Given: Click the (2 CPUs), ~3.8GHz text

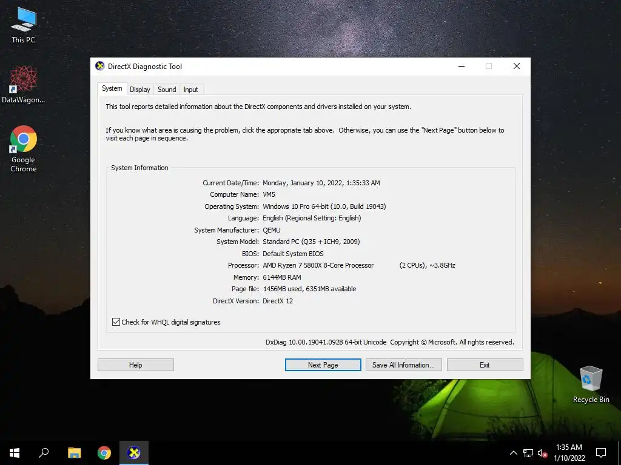Looking at the screenshot, I should [x=428, y=265].
